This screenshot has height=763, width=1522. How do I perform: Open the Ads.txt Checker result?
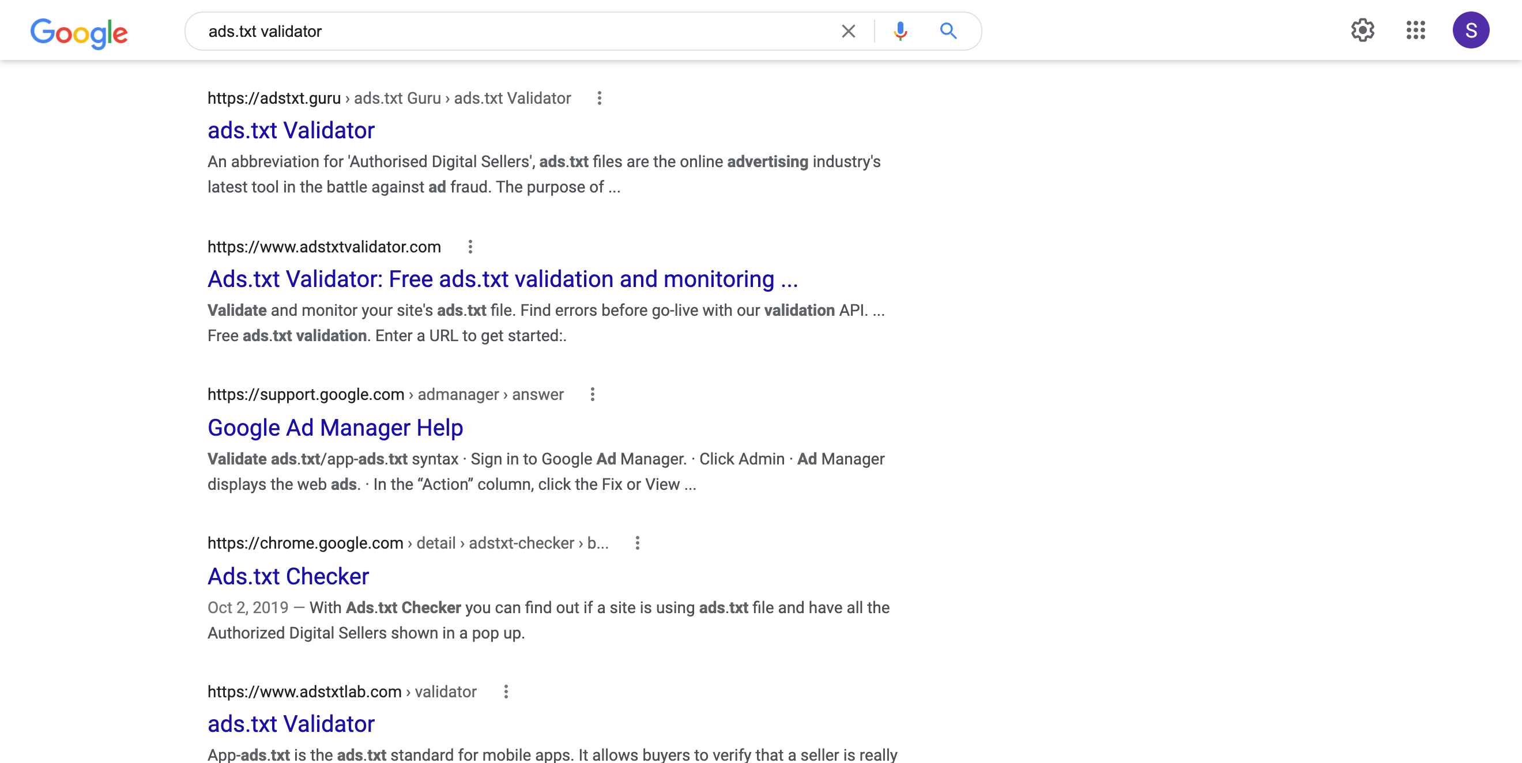(x=288, y=576)
